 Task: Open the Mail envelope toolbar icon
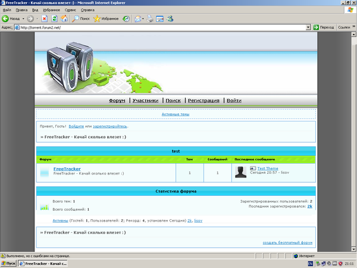138,18
